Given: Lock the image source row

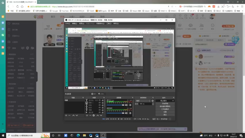Looking at the screenshot, I should (103, 103).
